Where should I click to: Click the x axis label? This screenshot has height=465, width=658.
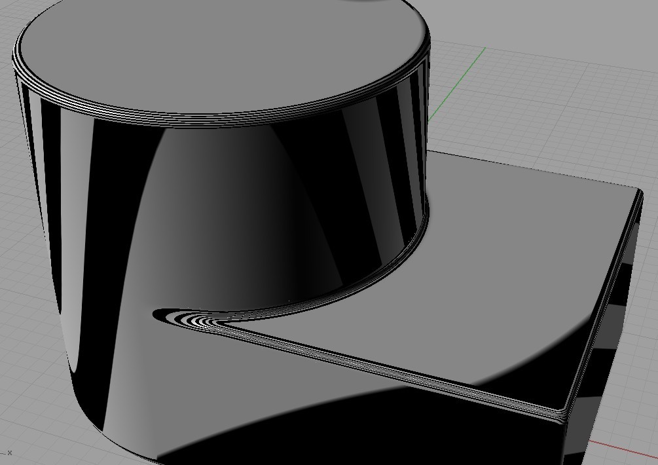(9, 453)
